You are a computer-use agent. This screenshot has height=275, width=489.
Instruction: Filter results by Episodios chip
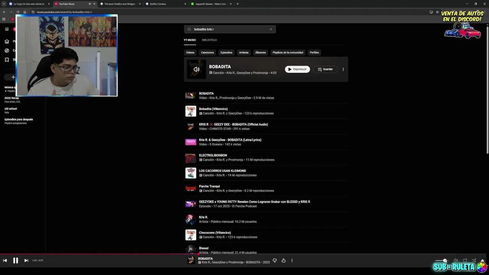pyautogui.click(x=226, y=52)
